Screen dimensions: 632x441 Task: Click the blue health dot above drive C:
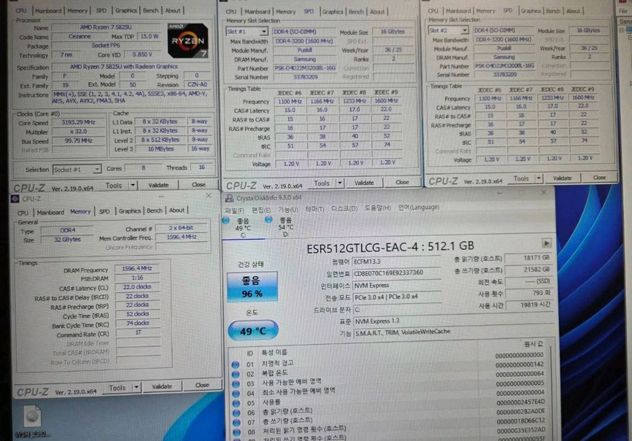pyautogui.click(x=226, y=220)
